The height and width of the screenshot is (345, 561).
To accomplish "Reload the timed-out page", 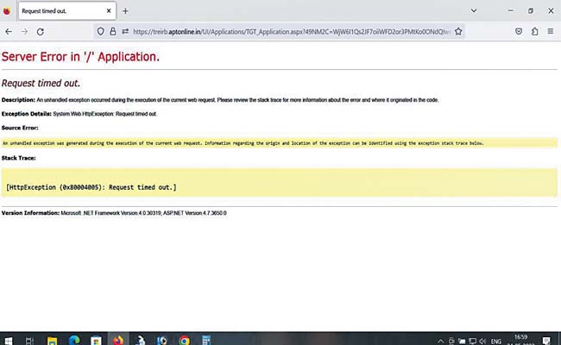I will click(40, 31).
